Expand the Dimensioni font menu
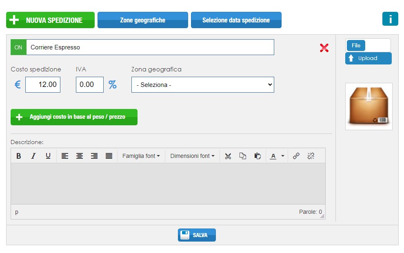Viewport: 404px width, 253px height. (x=192, y=156)
